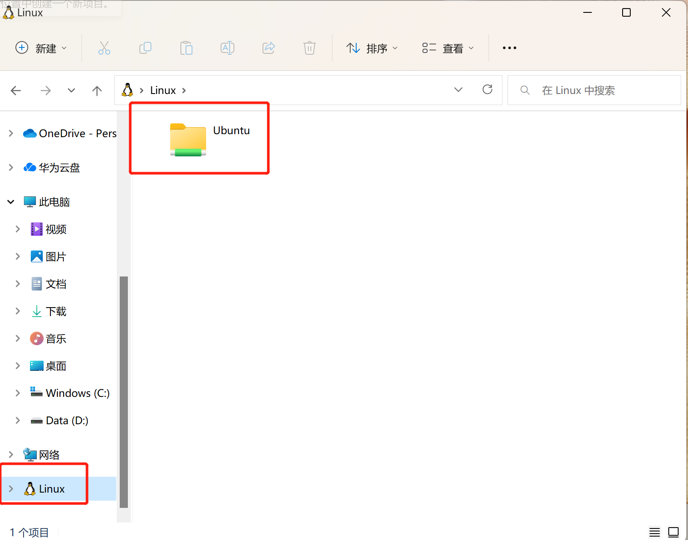Click the penguin icon in address bar

click(127, 90)
